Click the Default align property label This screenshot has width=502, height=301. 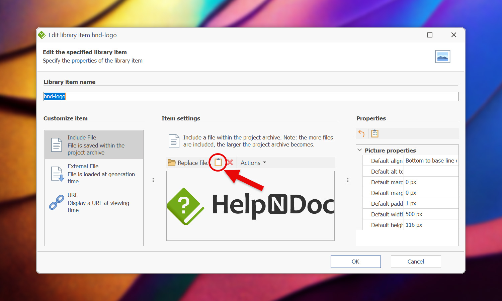pyautogui.click(x=387, y=161)
